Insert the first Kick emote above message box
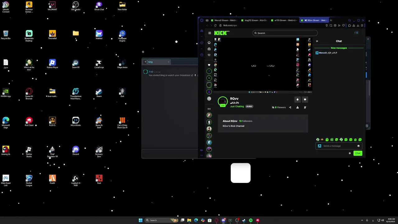Screen dimensions: 398x224 coord(317,140)
